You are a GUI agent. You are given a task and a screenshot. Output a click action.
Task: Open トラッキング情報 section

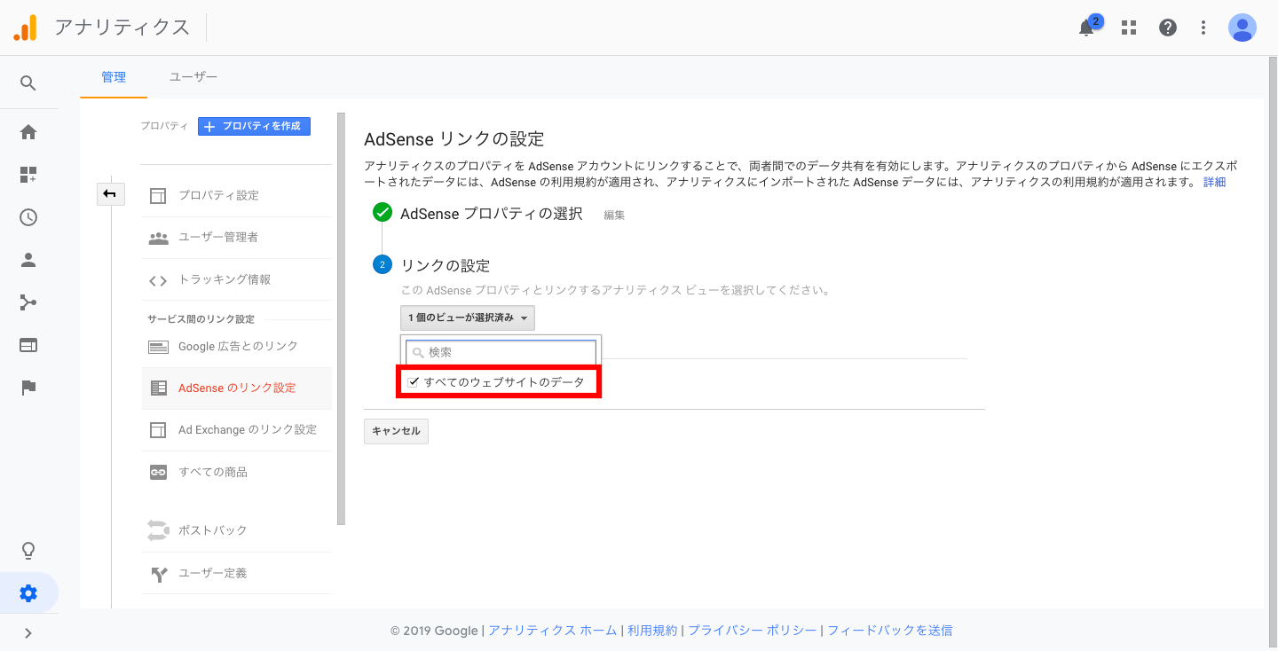[x=225, y=279]
